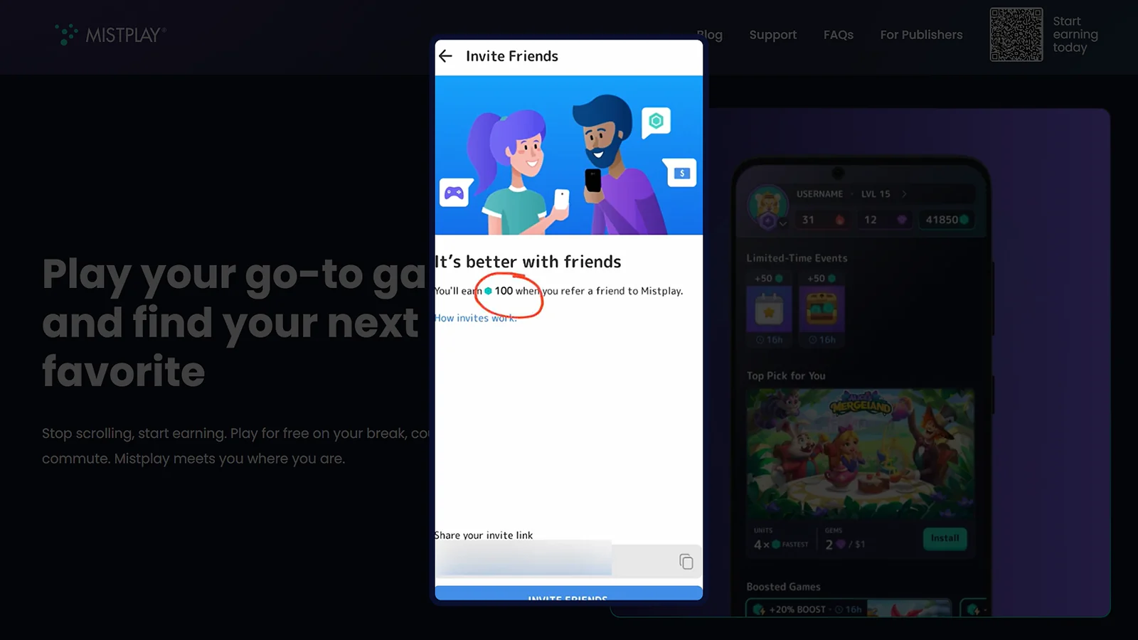The width and height of the screenshot is (1138, 640).
Task: Click the 'Top Pick for You' heading
Action: point(786,375)
